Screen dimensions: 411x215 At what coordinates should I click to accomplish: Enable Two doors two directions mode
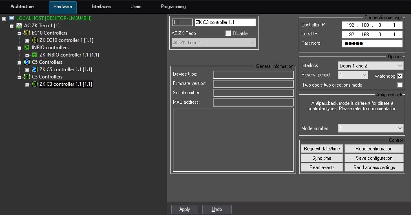coord(400,85)
